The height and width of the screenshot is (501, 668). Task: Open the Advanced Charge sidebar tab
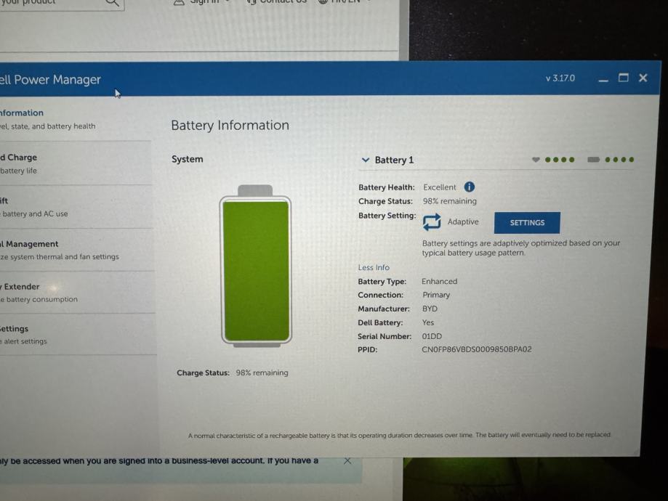(x=76, y=163)
